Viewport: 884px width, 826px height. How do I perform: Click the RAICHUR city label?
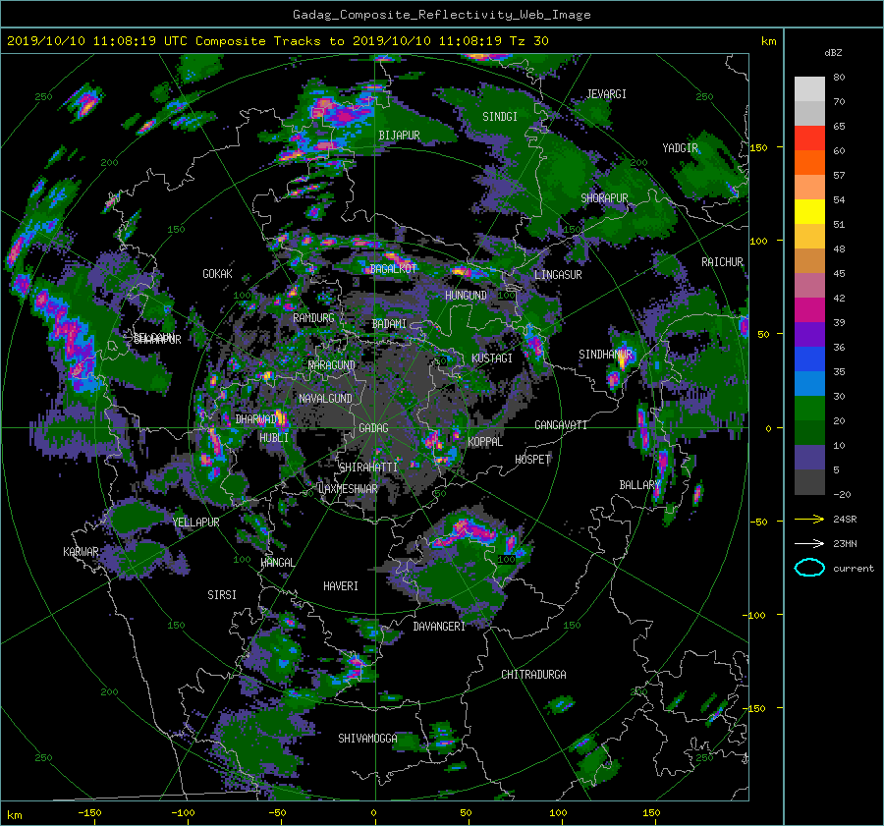(722, 262)
